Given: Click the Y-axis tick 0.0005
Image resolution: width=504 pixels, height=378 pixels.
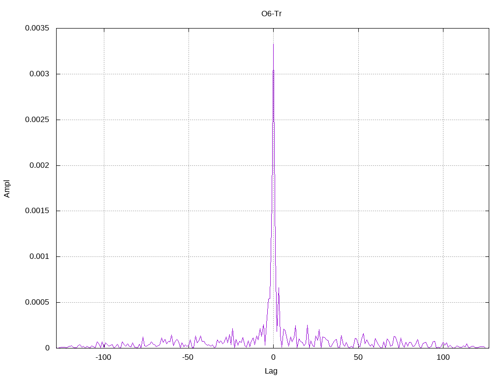Looking at the screenshot, I should click(x=37, y=302).
